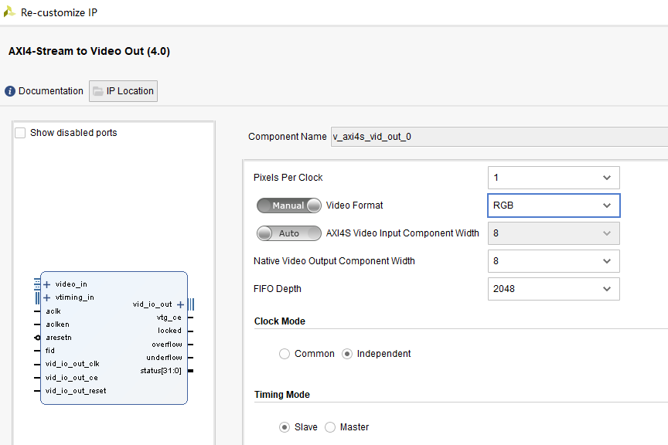The width and height of the screenshot is (668, 445).
Task: Select Independent clock mode
Action: (347, 354)
